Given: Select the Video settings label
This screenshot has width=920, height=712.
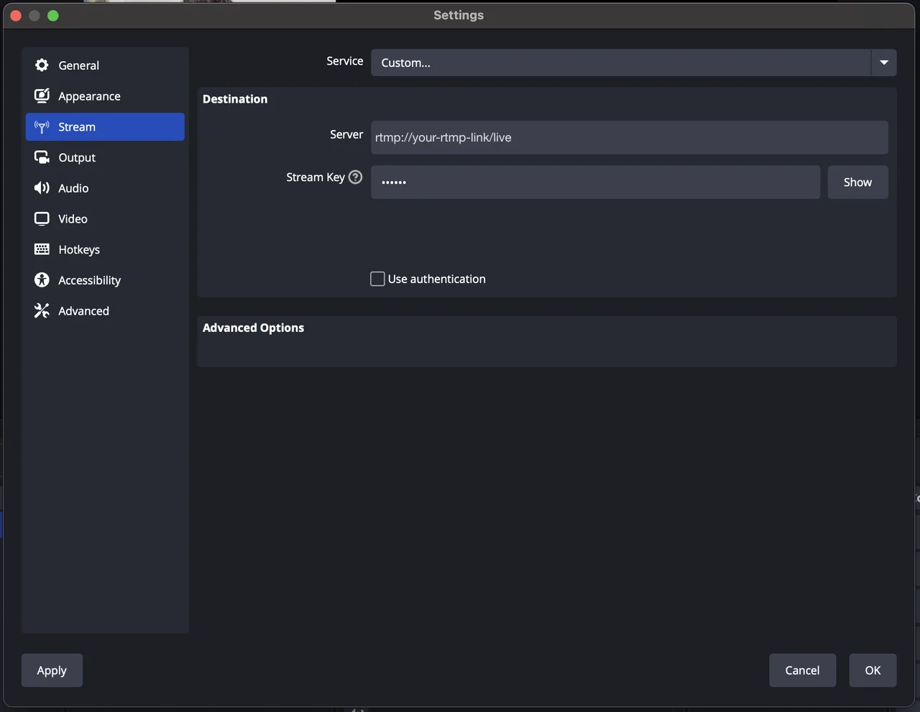Looking at the screenshot, I should coord(73,219).
